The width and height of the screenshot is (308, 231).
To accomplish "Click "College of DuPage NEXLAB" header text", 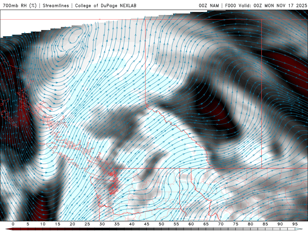I will 105,5.
